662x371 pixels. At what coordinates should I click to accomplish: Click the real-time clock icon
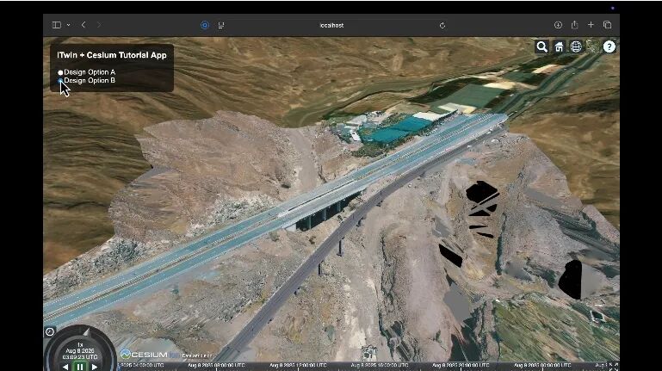click(x=50, y=331)
